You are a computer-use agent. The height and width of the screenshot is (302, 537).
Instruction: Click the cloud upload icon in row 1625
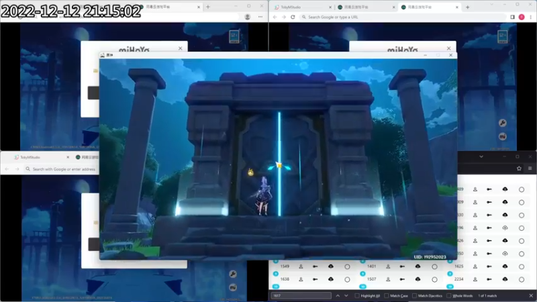[505, 266]
